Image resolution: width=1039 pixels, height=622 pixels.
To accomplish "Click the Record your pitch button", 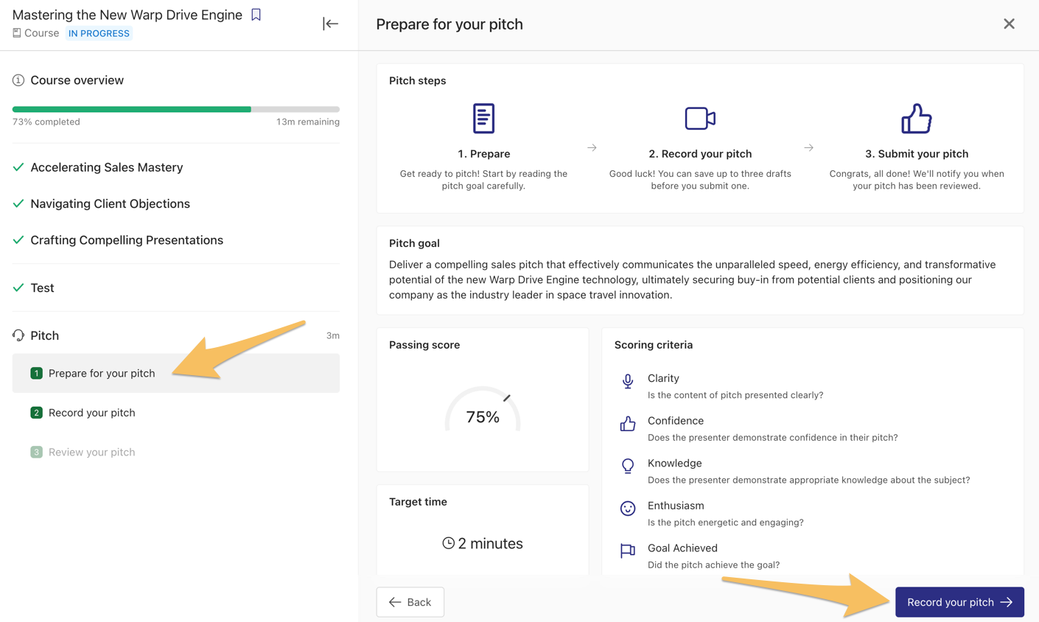I will tap(959, 602).
